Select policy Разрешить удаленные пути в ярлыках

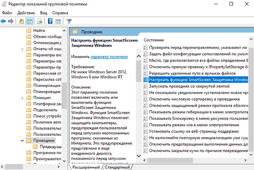[x=190, y=73]
